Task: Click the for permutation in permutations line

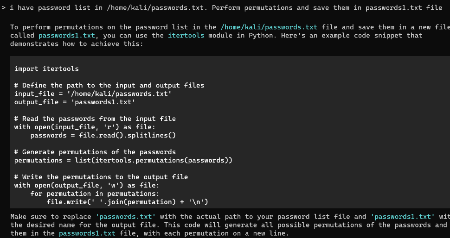Action: point(95,194)
